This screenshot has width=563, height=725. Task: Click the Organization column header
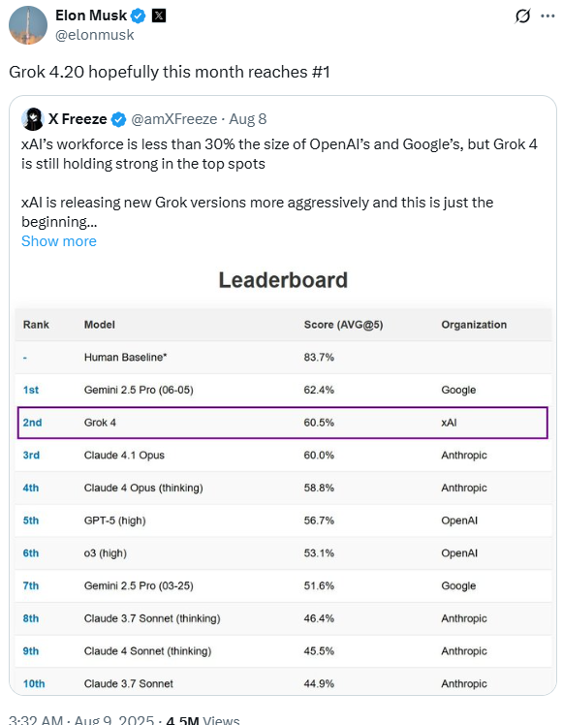click(x=474, y=325)
